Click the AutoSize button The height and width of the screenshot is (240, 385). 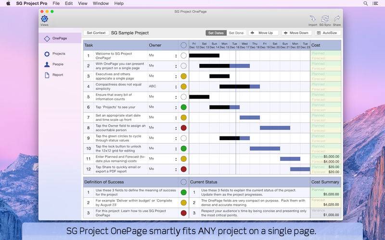click(x=328, y=33)
